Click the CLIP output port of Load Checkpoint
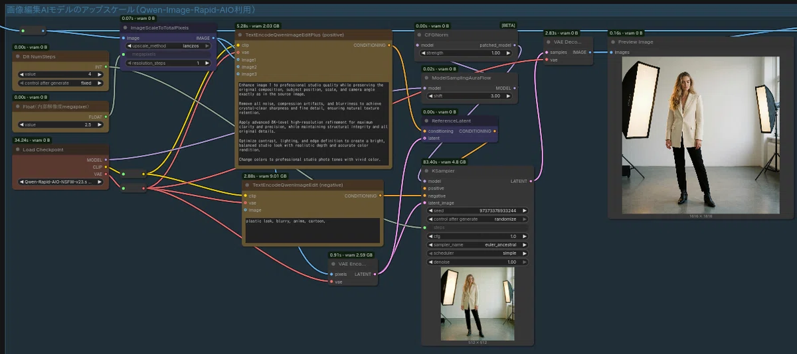 (x=105, y=167)
